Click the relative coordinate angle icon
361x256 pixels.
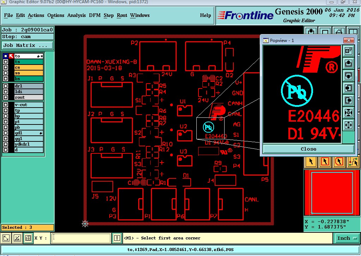point(17,238)
